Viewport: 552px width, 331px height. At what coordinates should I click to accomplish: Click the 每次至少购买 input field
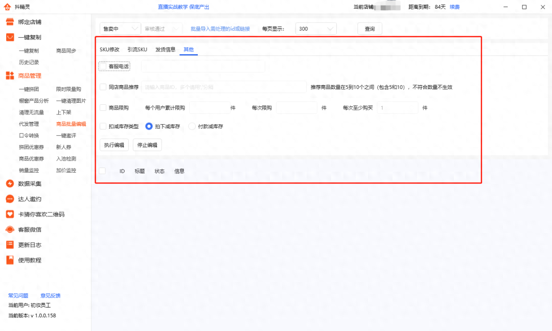tap(398, 108)
